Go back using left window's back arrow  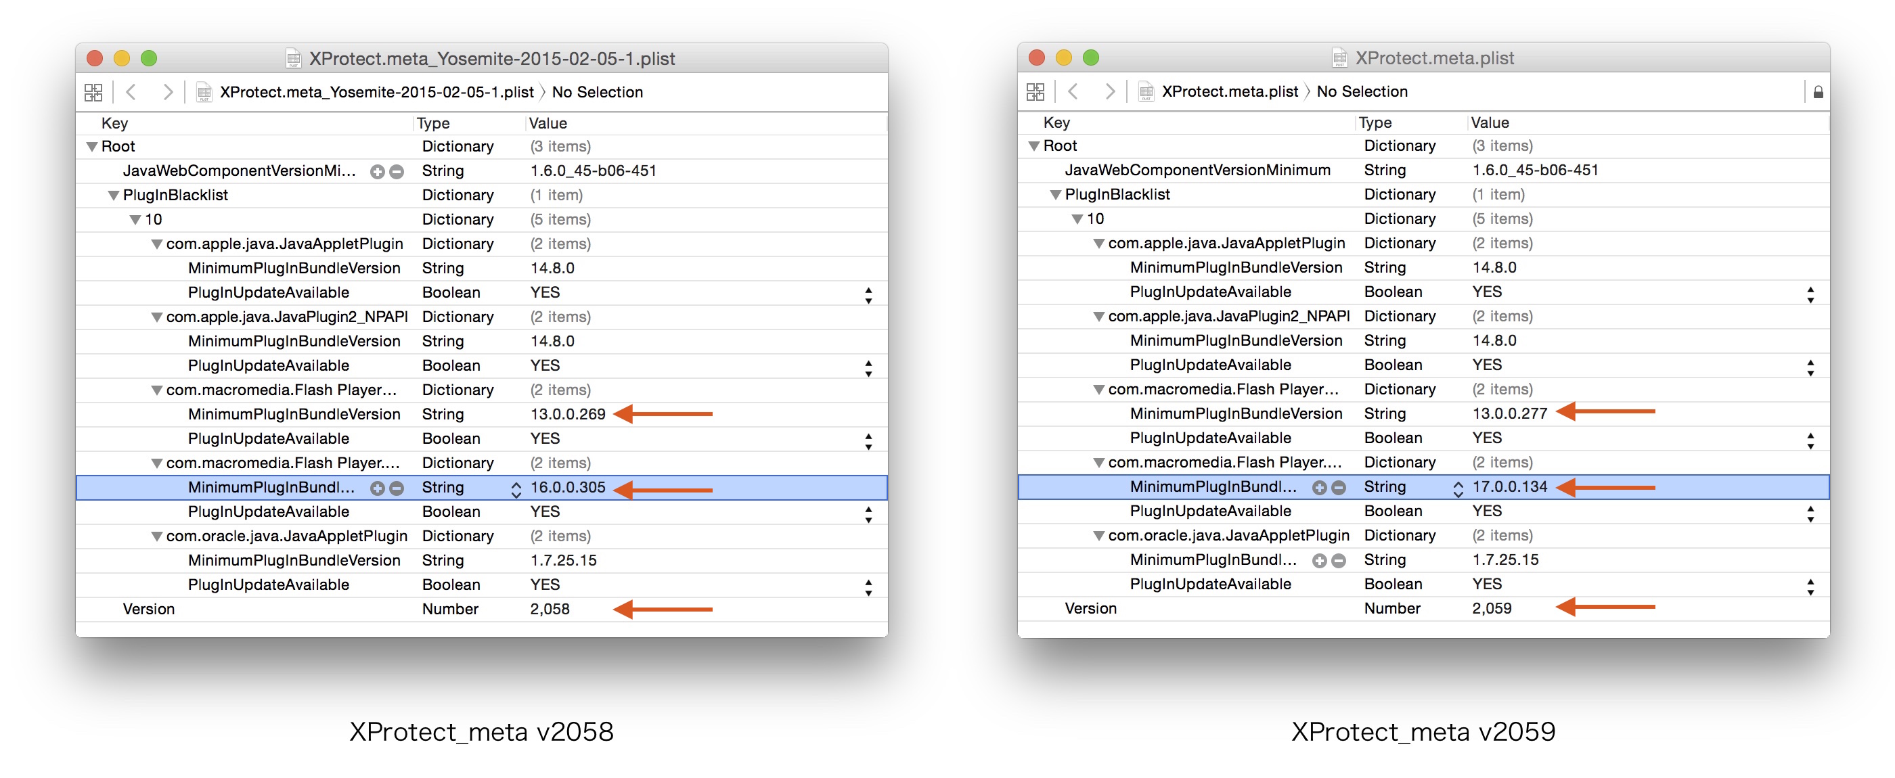tap(132, 92)
